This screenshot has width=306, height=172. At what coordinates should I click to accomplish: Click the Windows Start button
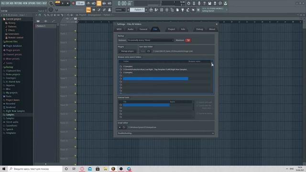click(4, 169)
